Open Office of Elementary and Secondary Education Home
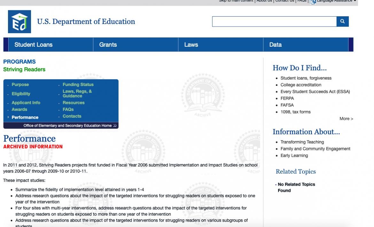The image size is (374, 227). pos(67,126)
